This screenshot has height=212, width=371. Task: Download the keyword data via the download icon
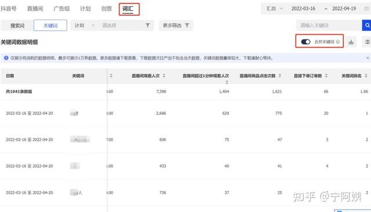click(351, 42)
